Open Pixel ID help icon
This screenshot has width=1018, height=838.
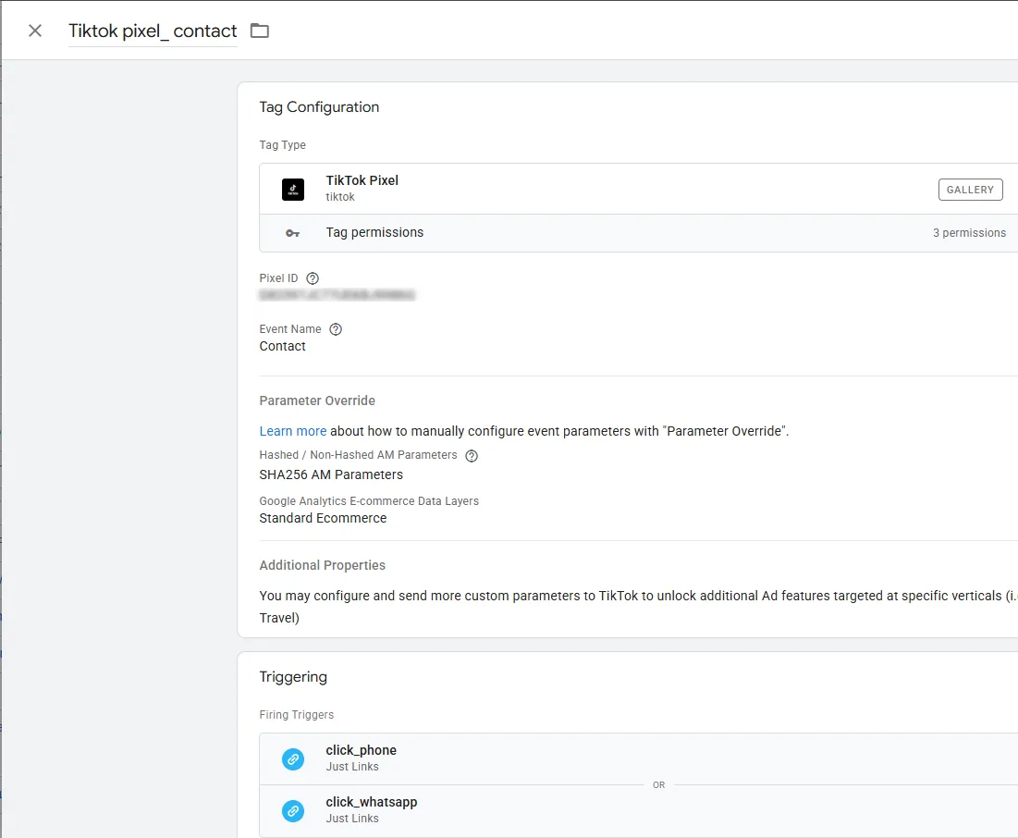[x=313, y=278]
